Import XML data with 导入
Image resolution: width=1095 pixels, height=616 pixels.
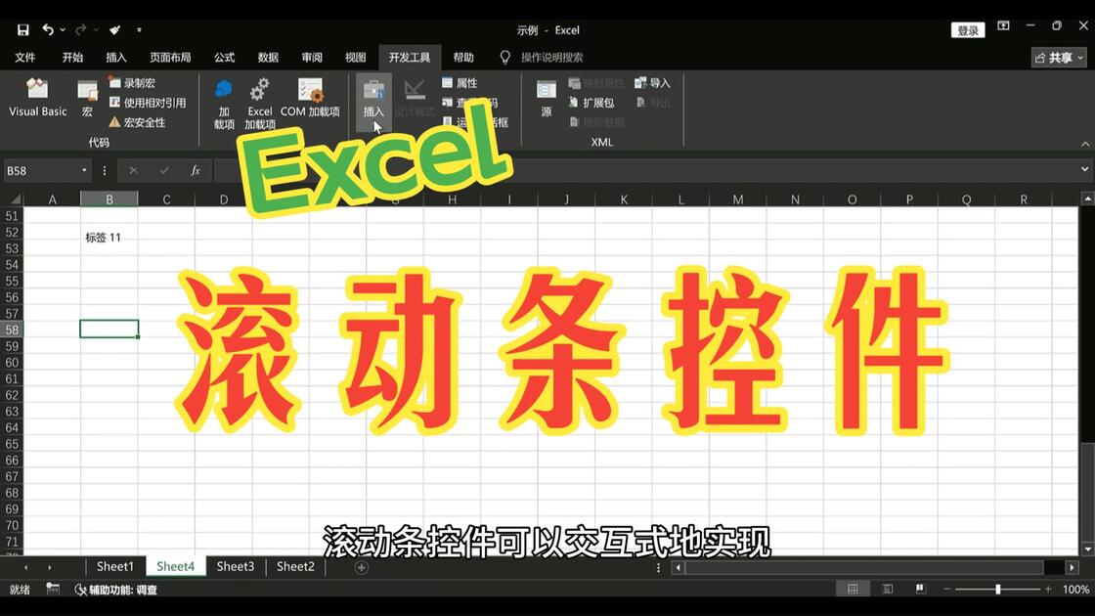click(x=652, y=82)
